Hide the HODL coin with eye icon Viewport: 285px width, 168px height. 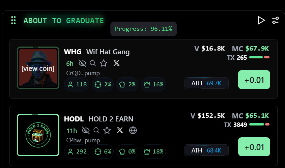(x=86, y=130)
